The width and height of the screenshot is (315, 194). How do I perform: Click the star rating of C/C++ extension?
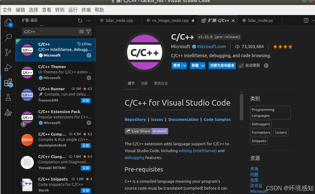pos(283,47)
